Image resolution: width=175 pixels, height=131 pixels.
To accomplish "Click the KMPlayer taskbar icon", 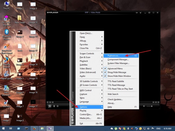I will pos(50,128).
